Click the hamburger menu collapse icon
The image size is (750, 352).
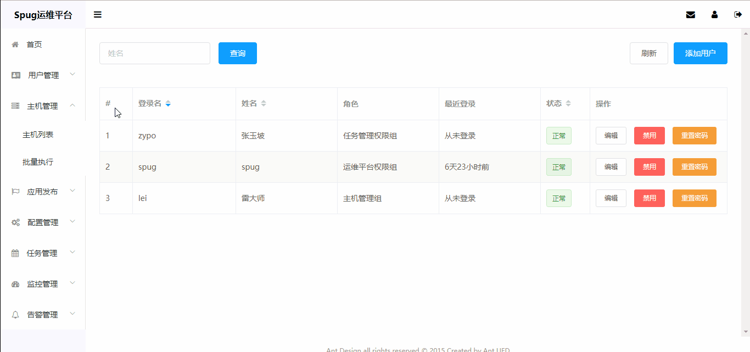(x=98, y=15)
